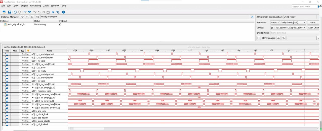
Task: Click the Scan Chain button
Action: tap(314, 28)
